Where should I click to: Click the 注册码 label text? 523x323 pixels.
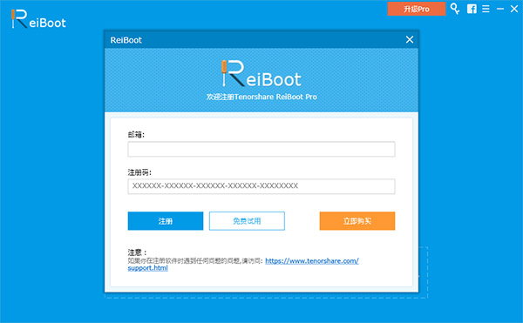(139, 172)
